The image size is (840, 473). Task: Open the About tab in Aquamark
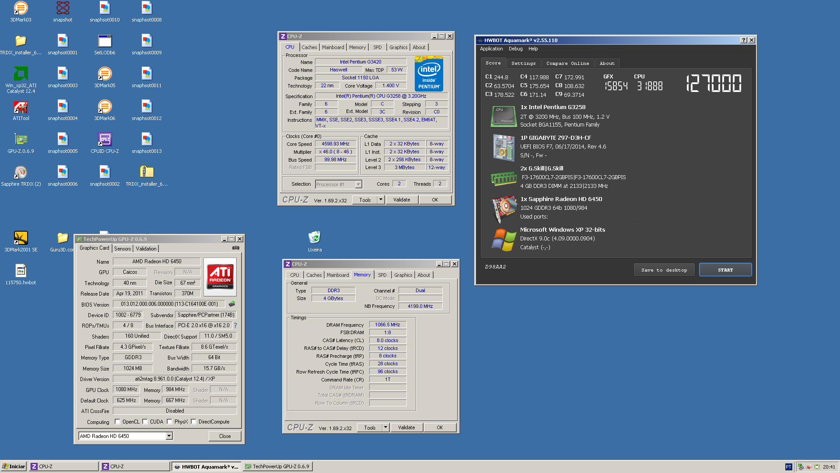[x=607, y=64]
